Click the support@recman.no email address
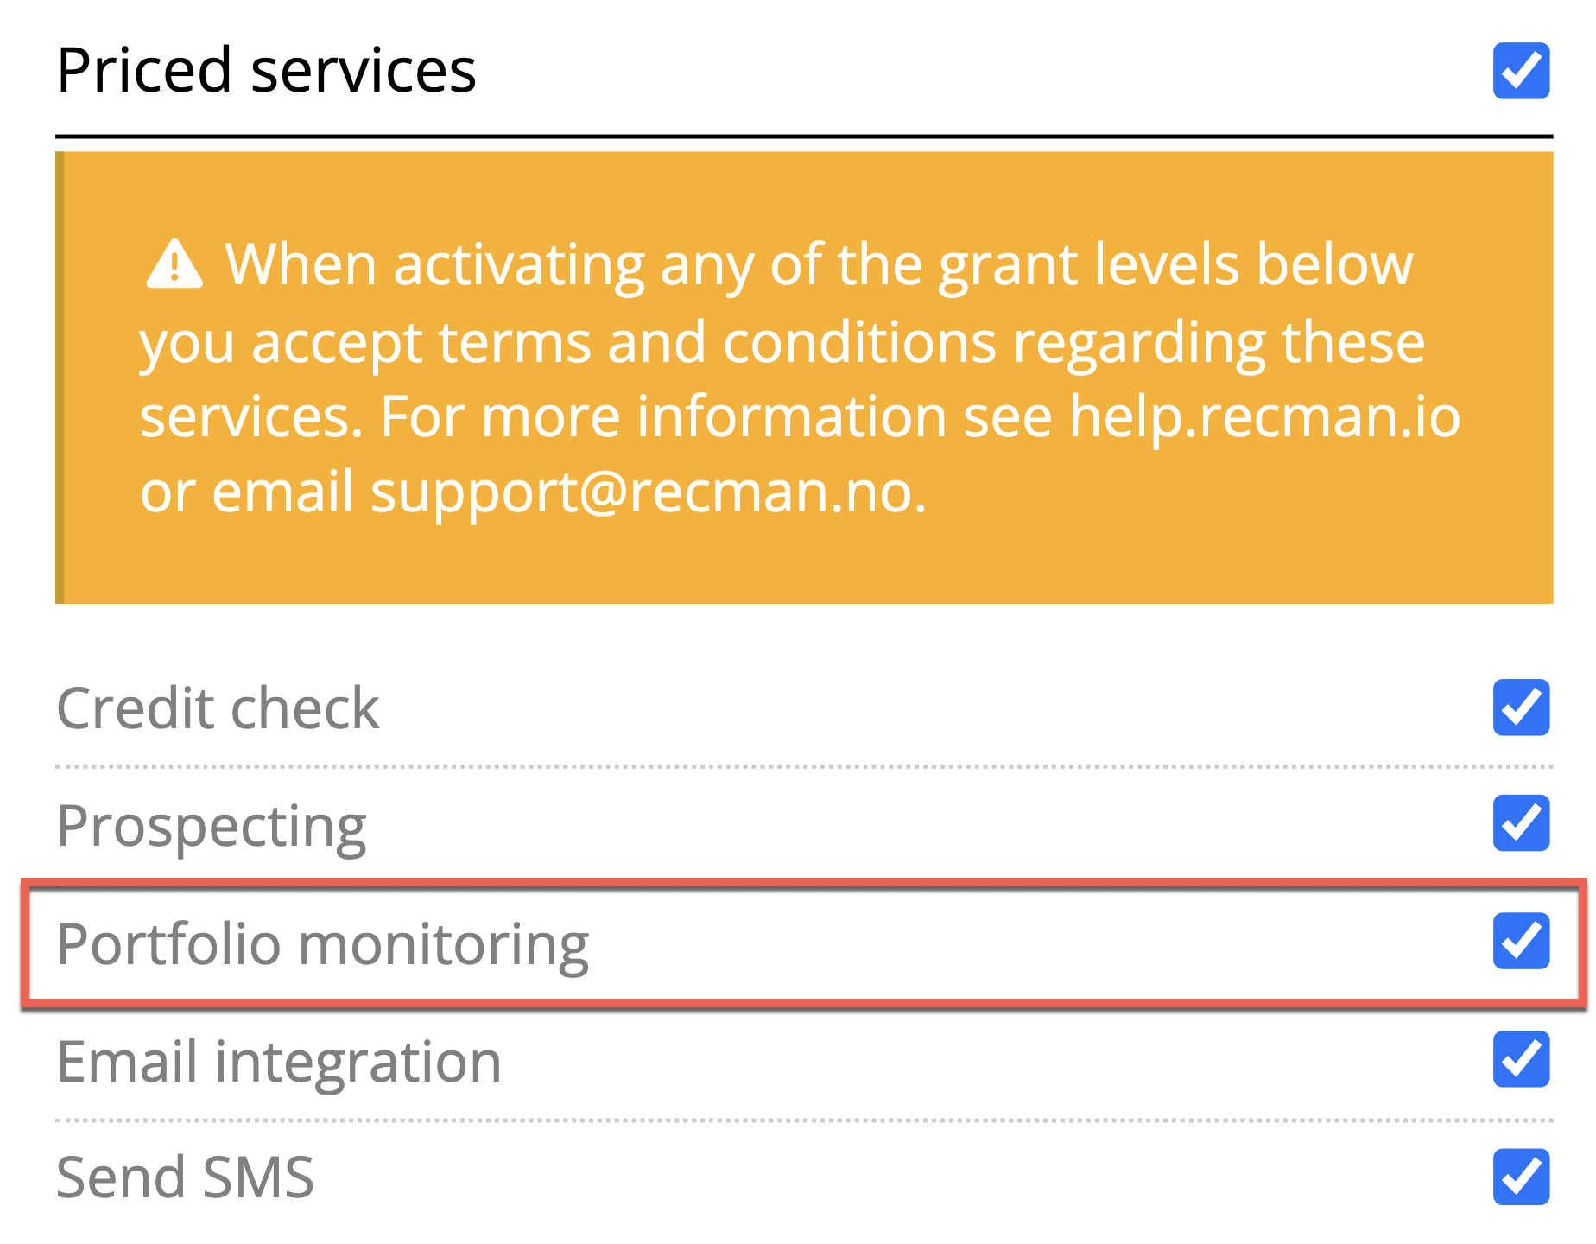This screenshot has height=1244, width=1596. [648, 492]
